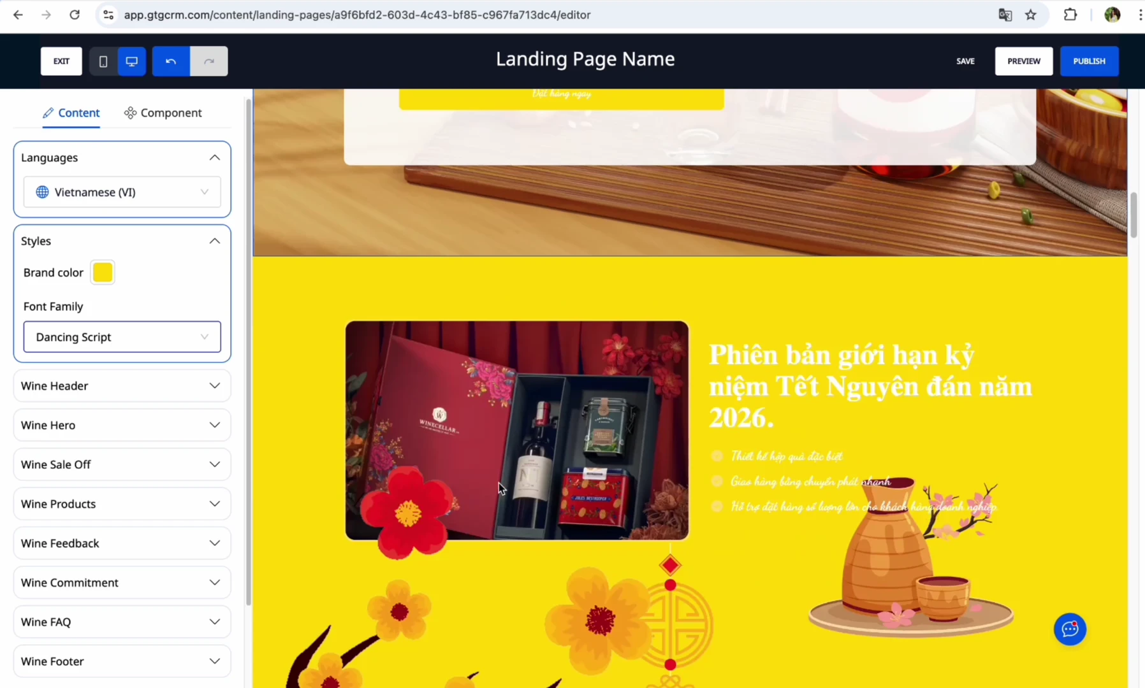1145x688 pixels.
Task: Reload the page in browser
Action: click(75, 15)
